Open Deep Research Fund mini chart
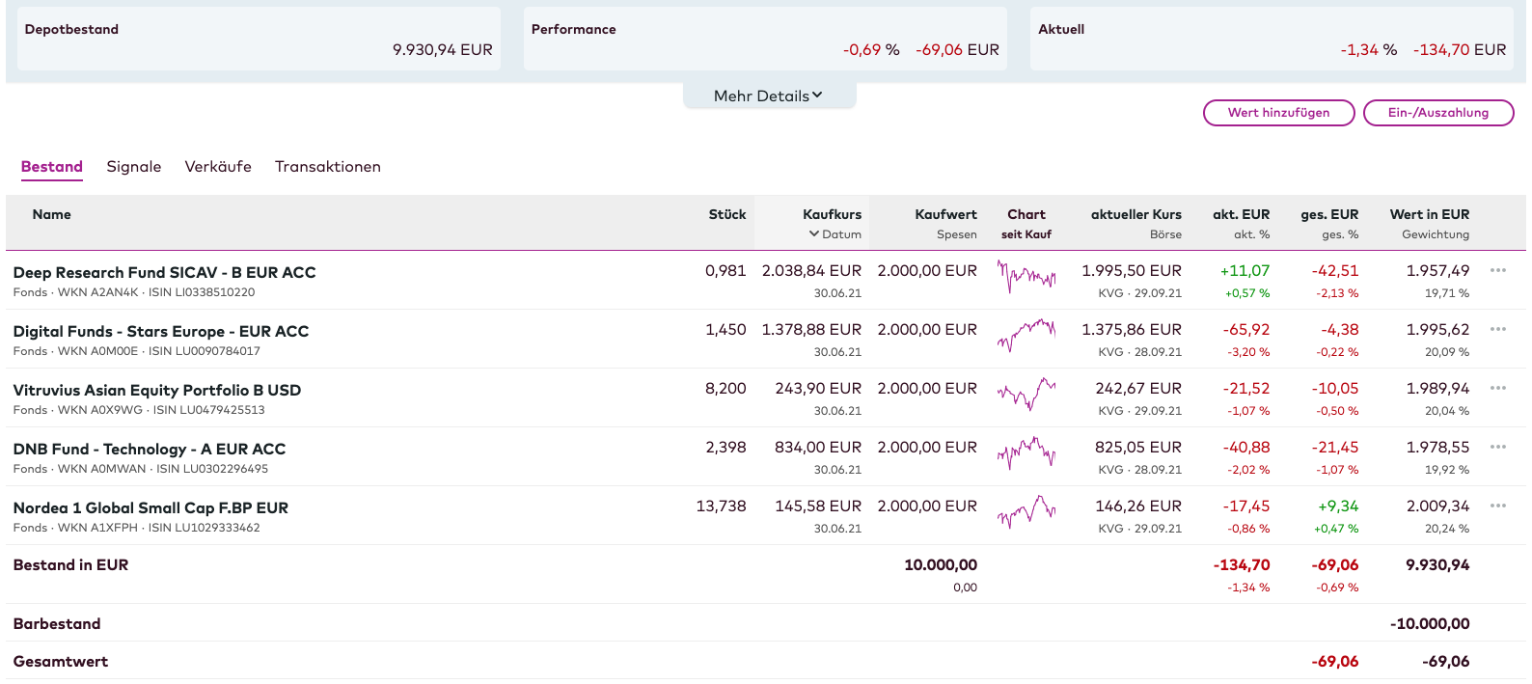Screen dimensions: 1532x684 click(x=1026, y=277)
